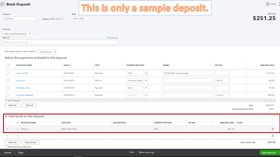
Task: Click the memo field in park jimin row
Action: click(x=188, y=80)
